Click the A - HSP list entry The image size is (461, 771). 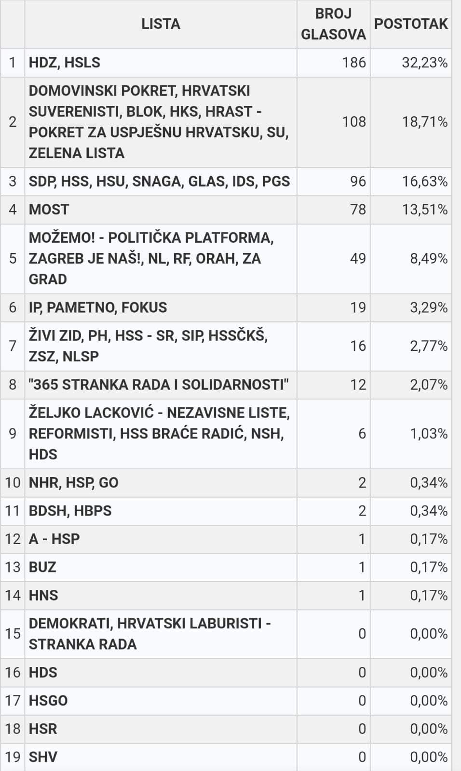[54, 539]
